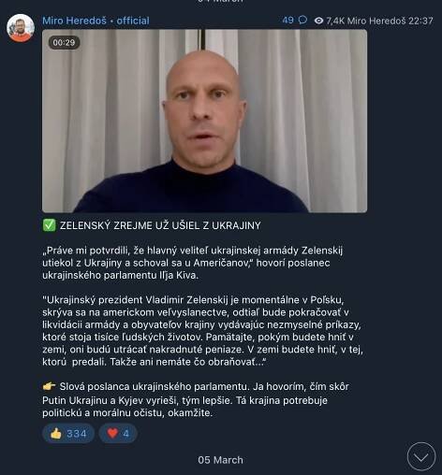Open the 'Miro Heredoš • official' channel name
Viewport: 442px width, 475px height.
pyautogui.click(x=96, y=21)
